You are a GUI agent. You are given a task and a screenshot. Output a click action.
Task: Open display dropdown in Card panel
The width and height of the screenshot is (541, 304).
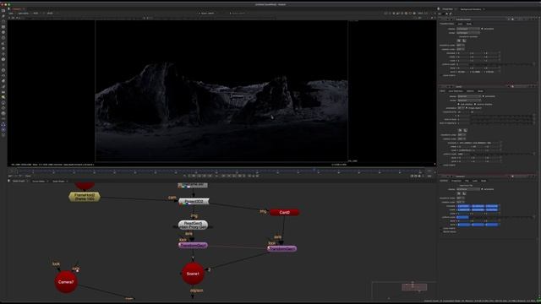469,96
